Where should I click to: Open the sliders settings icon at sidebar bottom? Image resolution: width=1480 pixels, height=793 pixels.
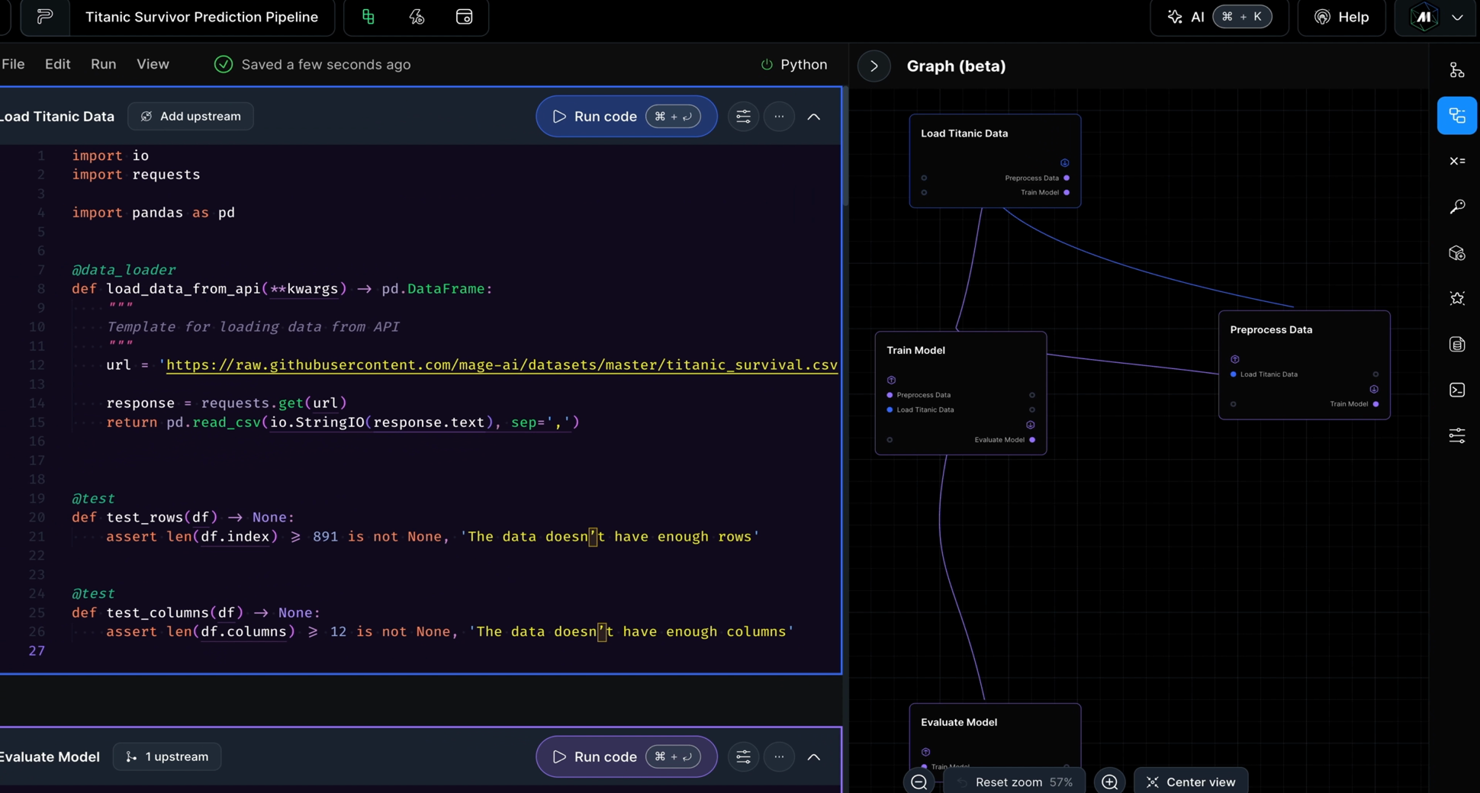(1456, 435)
